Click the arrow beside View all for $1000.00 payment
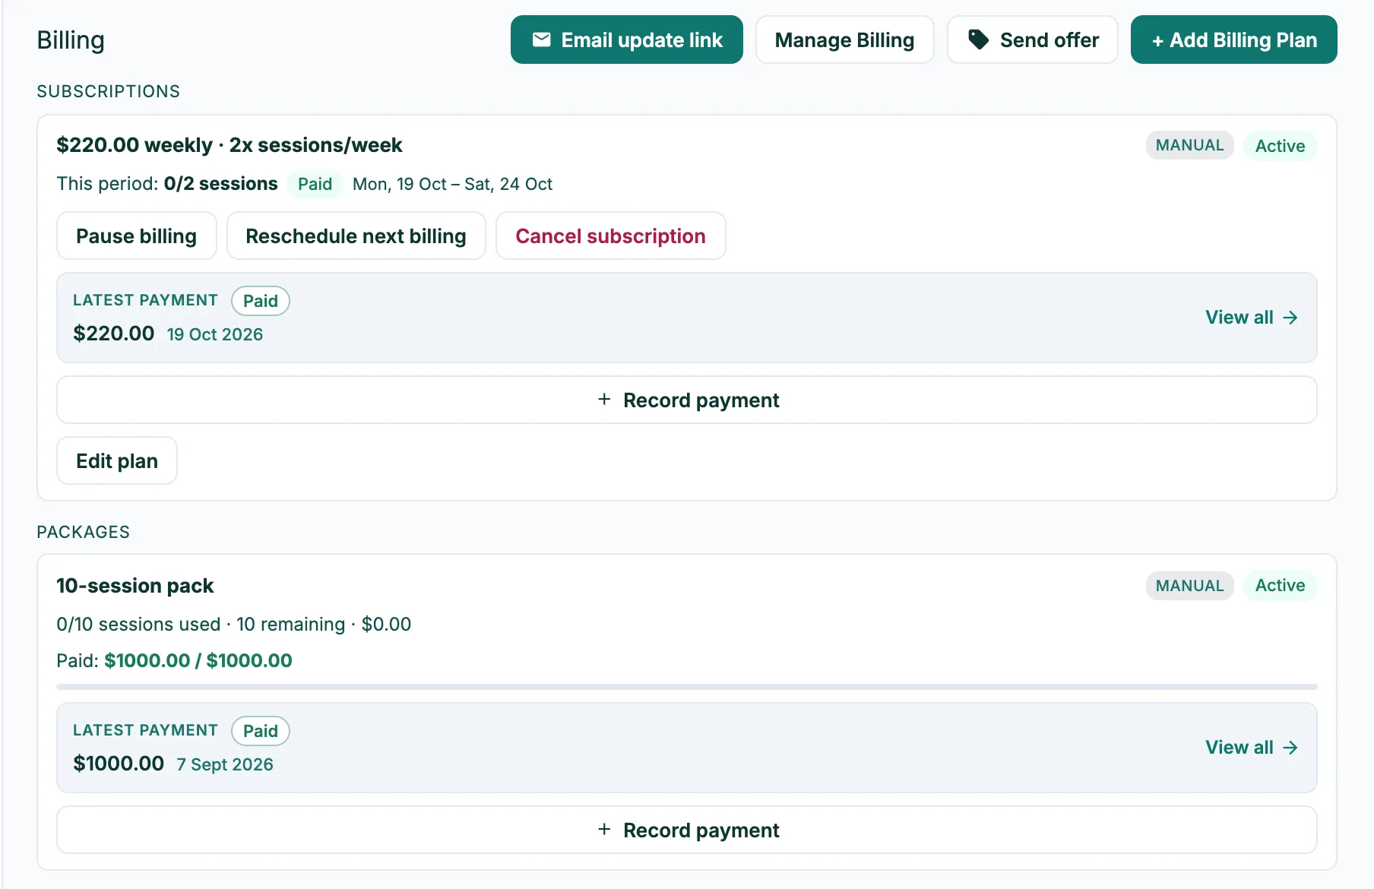 (x=1290, y=748)
